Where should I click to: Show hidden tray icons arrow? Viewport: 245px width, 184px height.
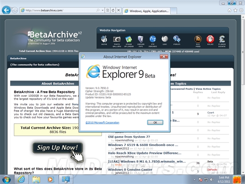(195, 180)
